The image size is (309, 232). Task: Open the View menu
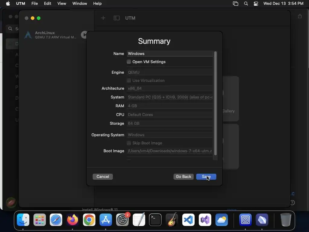pos(62,4)
